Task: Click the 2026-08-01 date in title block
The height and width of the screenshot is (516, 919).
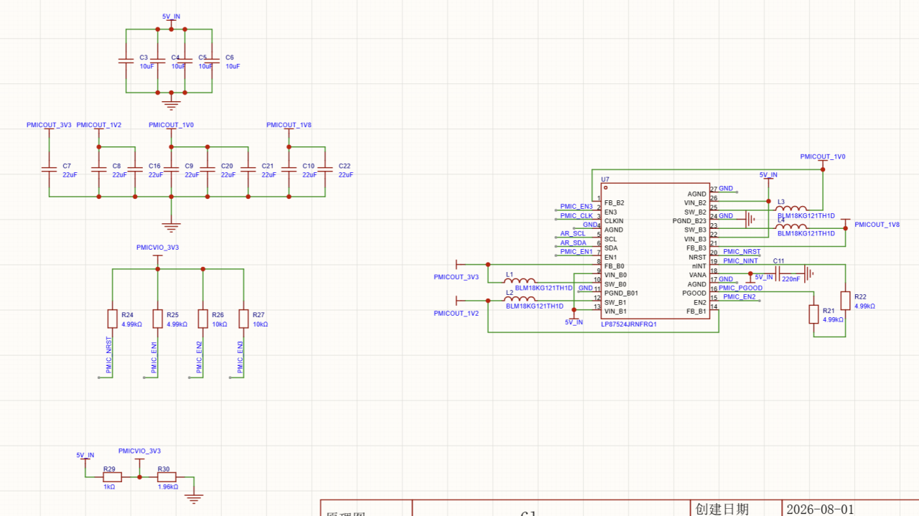Action: click(821, 509)
